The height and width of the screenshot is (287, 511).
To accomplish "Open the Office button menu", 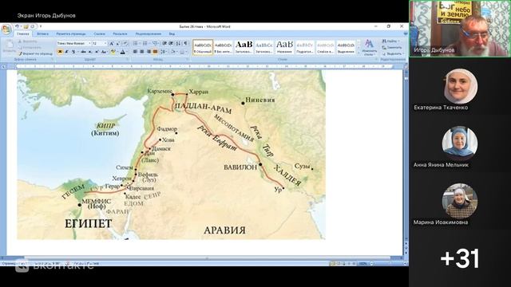I will pyautogui.click(x=6, y=29).
